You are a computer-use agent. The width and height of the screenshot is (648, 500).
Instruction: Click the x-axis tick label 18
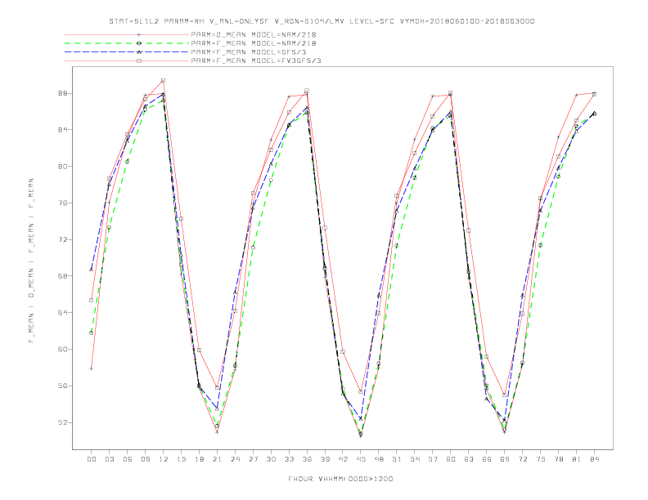[199, 459]
